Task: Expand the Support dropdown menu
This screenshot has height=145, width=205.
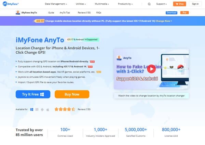Action: point(162,4)
